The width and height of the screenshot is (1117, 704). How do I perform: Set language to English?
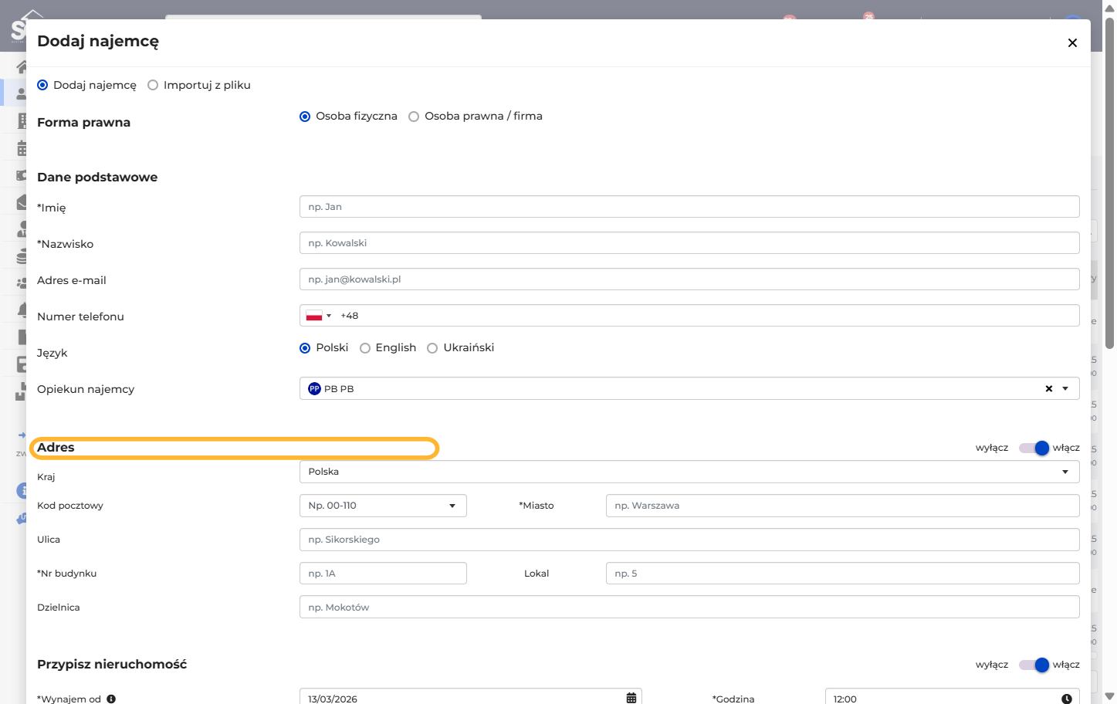[365, 348]
